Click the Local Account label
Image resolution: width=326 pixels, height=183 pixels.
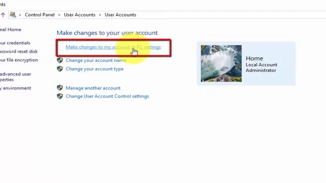coord(261,65)
